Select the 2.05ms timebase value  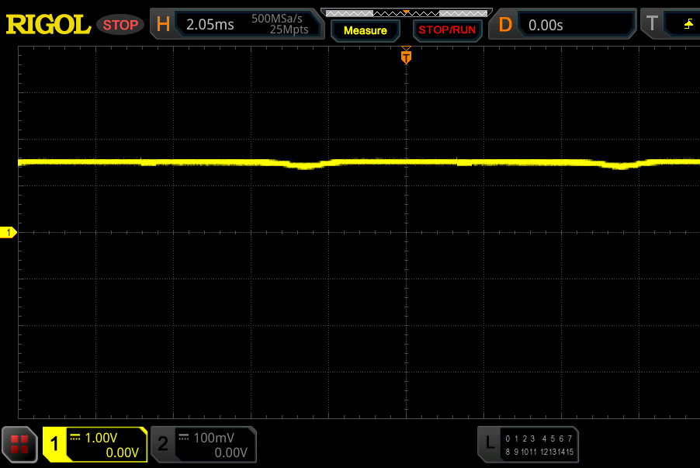(x=210, y=25)
